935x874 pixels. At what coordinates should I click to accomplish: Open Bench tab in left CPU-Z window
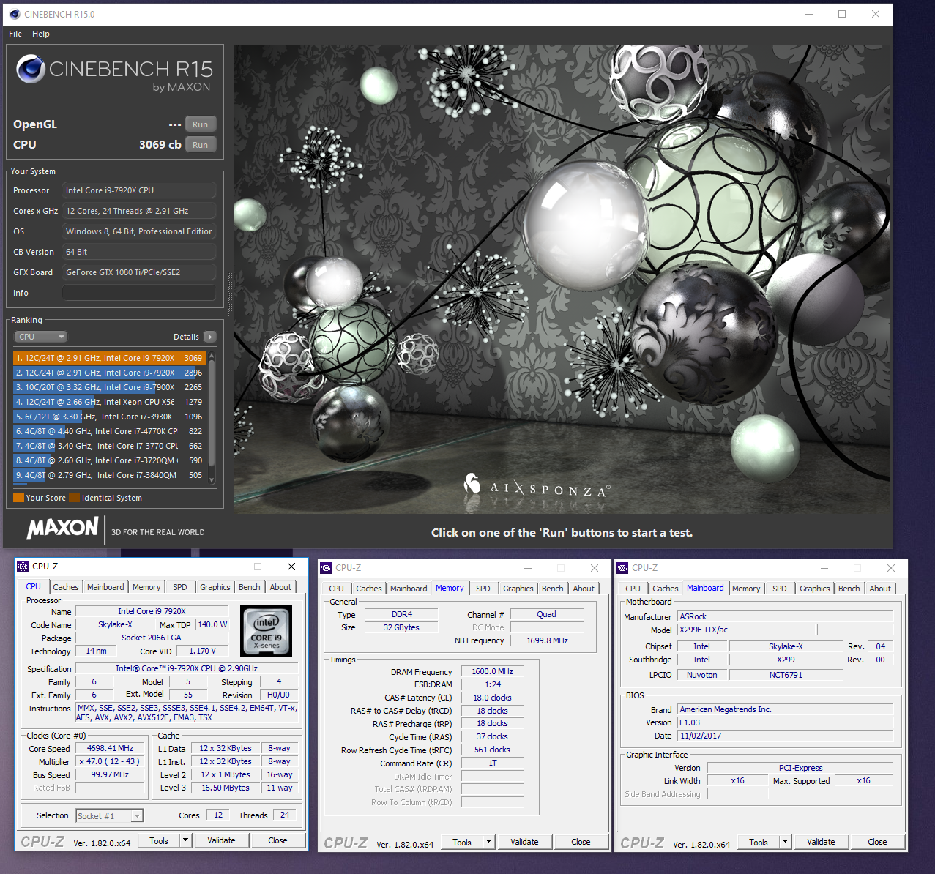coord(250,587)
